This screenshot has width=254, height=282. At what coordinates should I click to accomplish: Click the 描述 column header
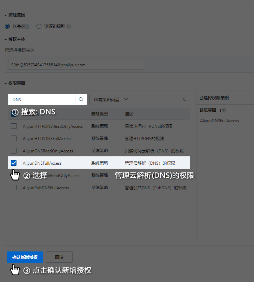tap(129, 114)
